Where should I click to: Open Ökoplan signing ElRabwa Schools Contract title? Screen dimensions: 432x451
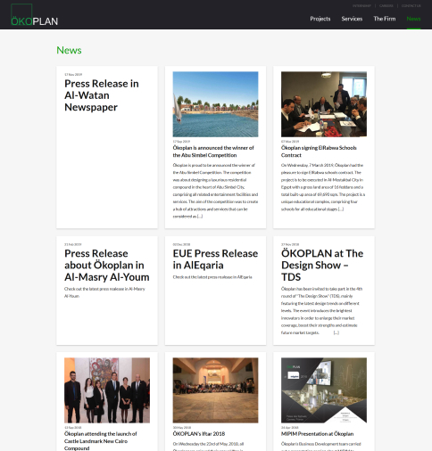point(319,152)
